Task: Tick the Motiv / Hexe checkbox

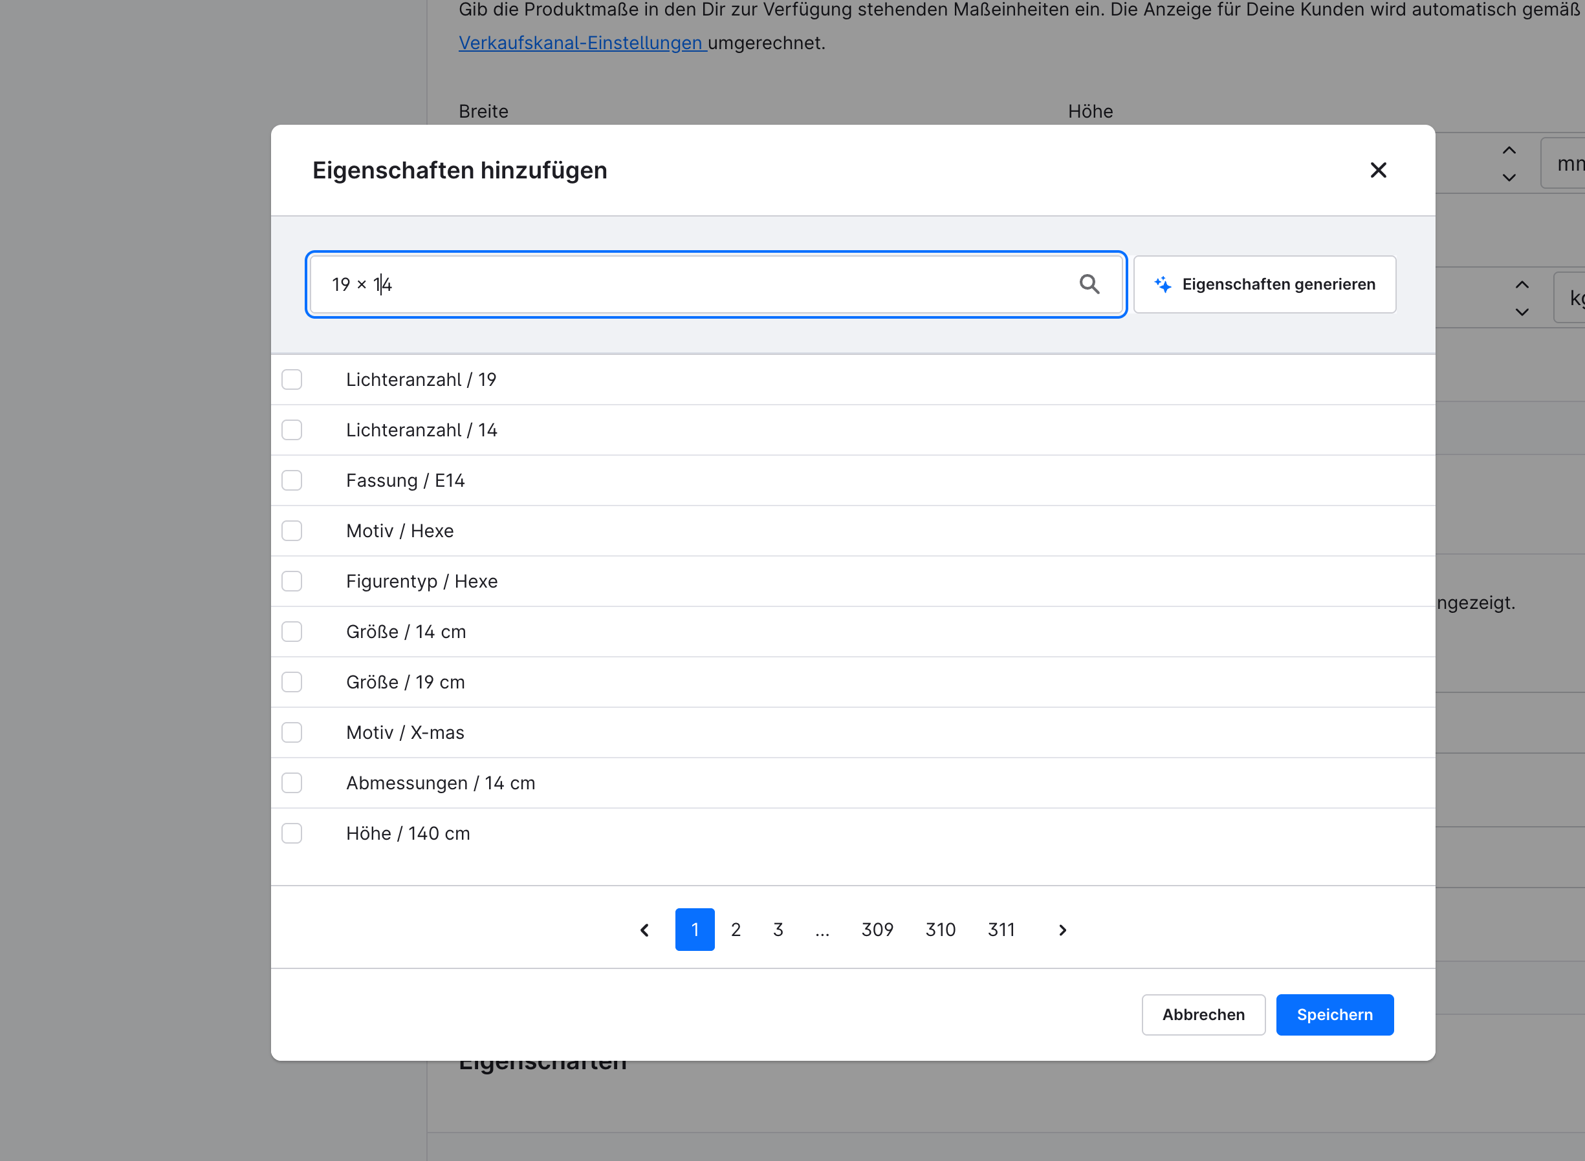Action: (292, 531)
